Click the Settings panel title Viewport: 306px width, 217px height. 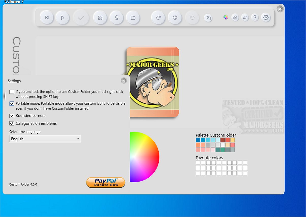point(14,81)
